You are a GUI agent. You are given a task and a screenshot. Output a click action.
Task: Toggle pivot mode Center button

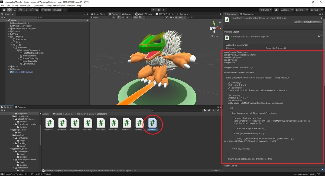tap(46, 10)
